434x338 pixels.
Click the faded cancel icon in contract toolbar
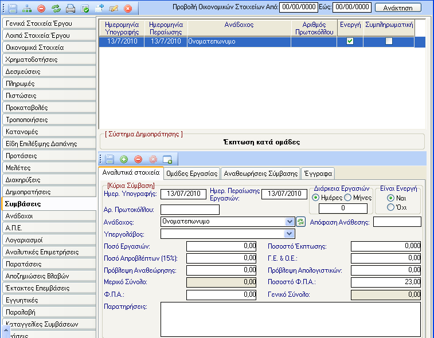pyautogui.click(x=153, y=159)
